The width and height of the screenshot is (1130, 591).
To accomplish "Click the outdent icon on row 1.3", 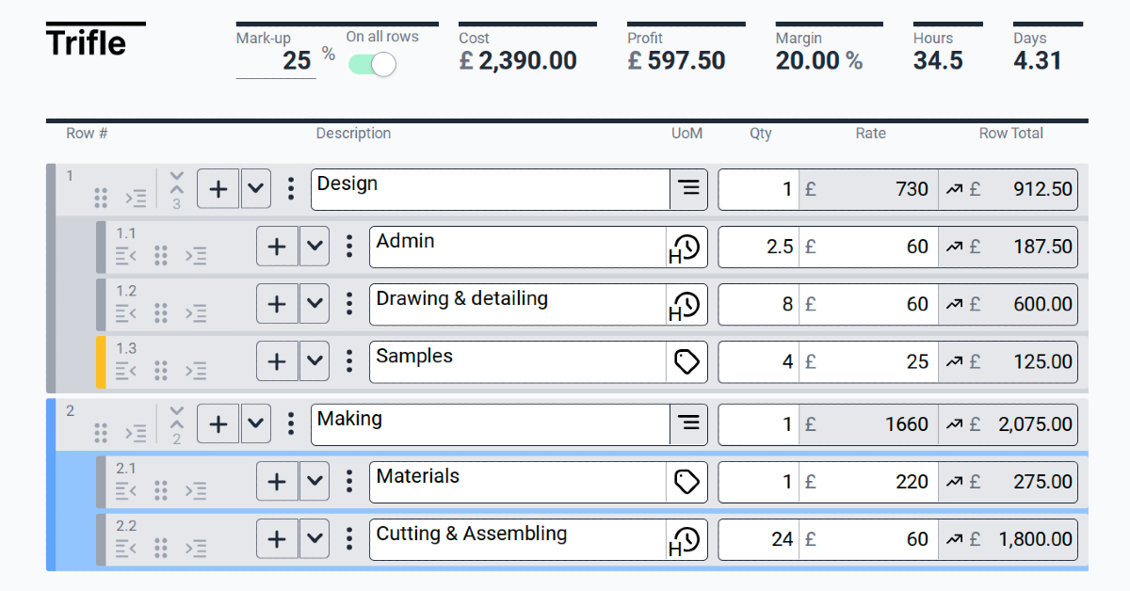I will pos(126,370).
